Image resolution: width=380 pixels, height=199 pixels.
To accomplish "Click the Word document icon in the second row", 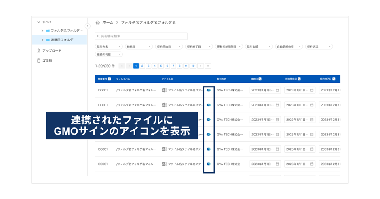I will click(x=164, y=105).
